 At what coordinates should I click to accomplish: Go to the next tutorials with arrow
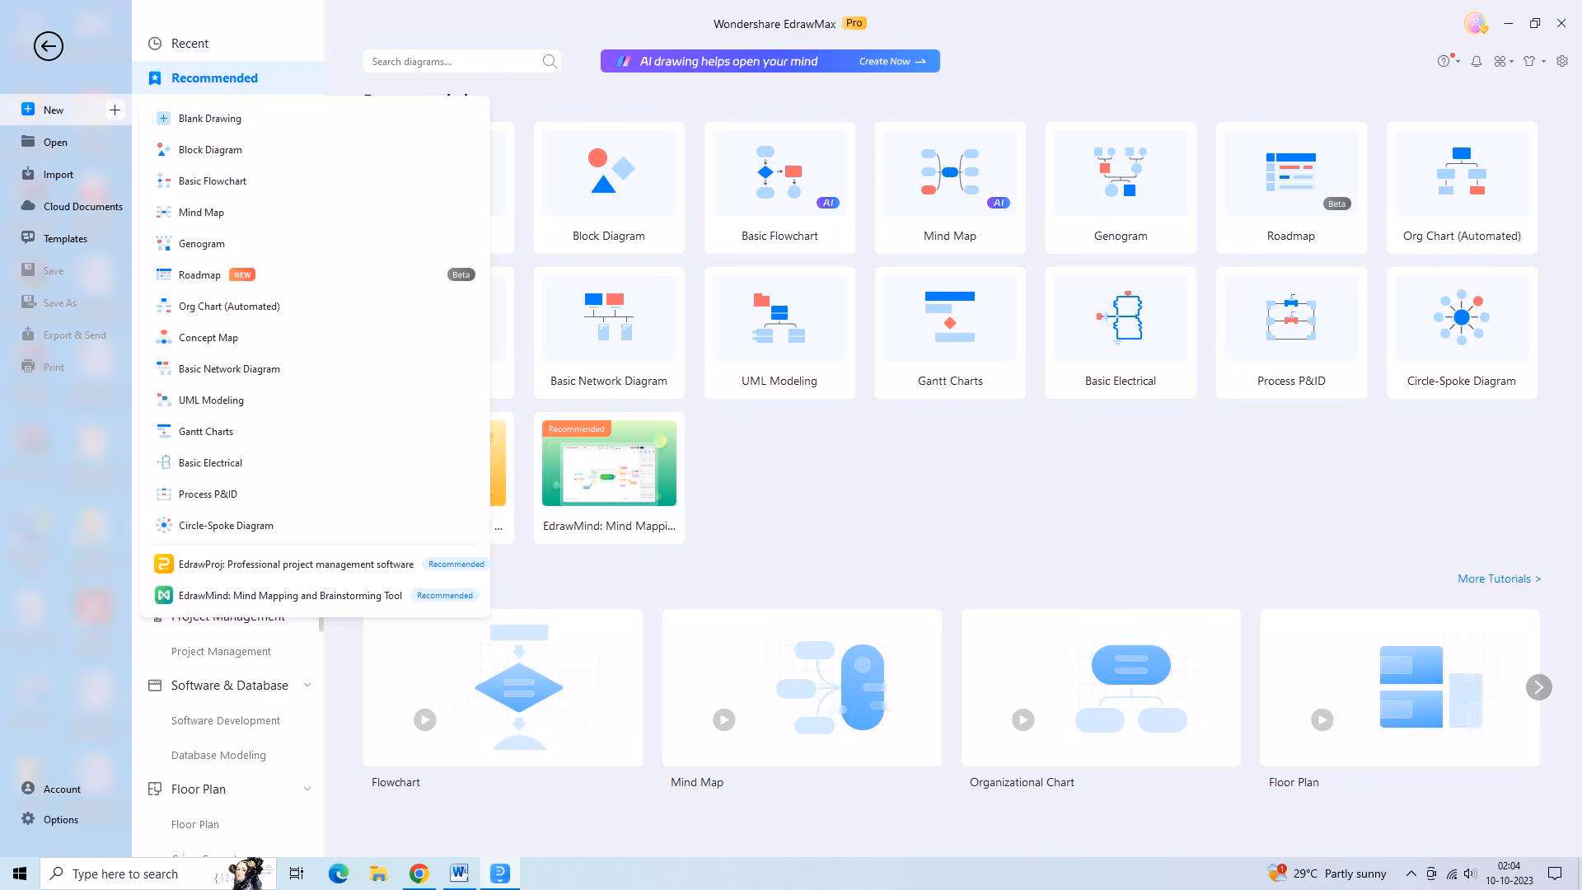coord(1538,687)
